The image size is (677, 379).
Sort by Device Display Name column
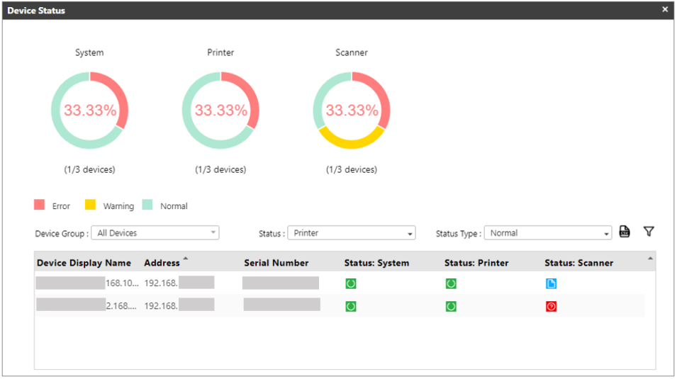(84, 263)
